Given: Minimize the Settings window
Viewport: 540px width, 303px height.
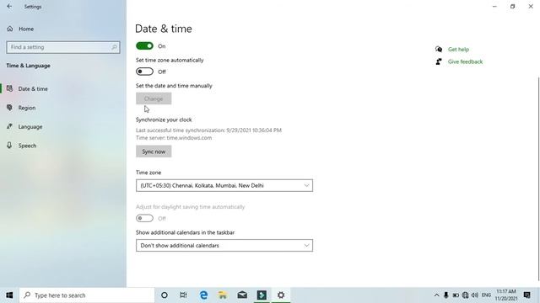Looking at the screenshot, I should (495, 7).
